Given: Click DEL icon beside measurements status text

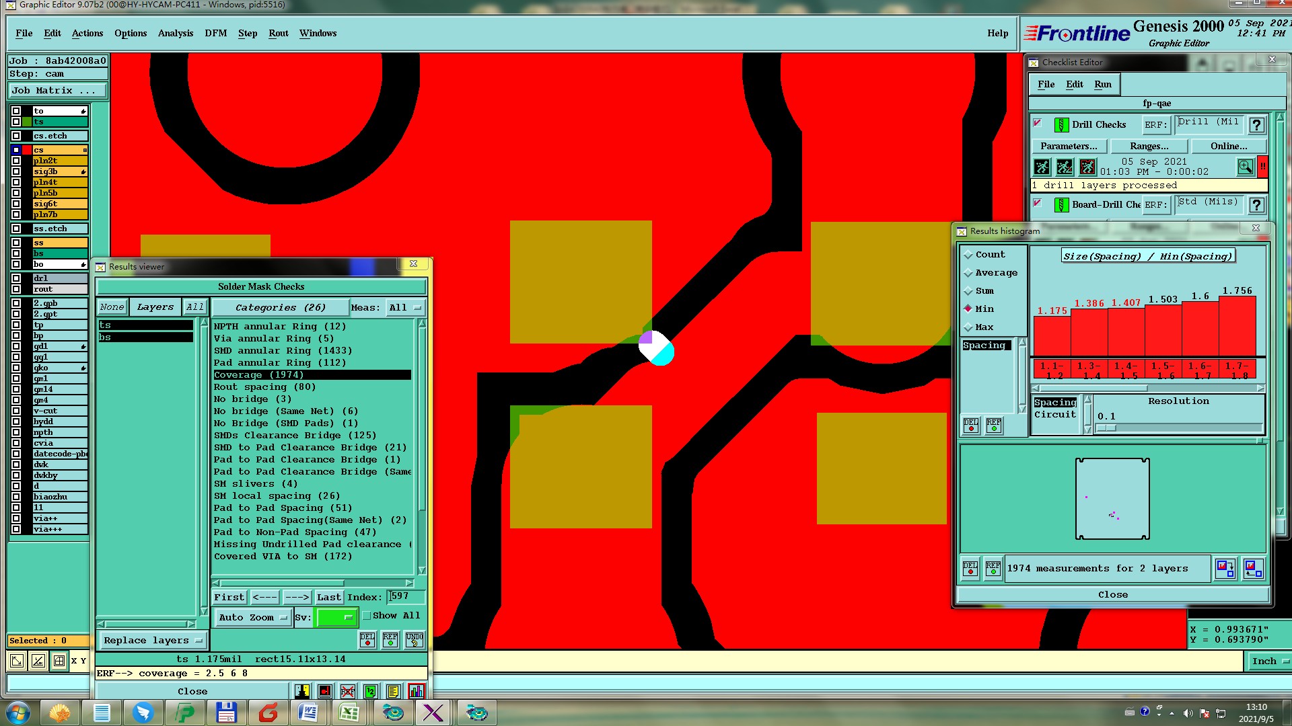Looking at the screenshot, I should click(x=970, y=568).
